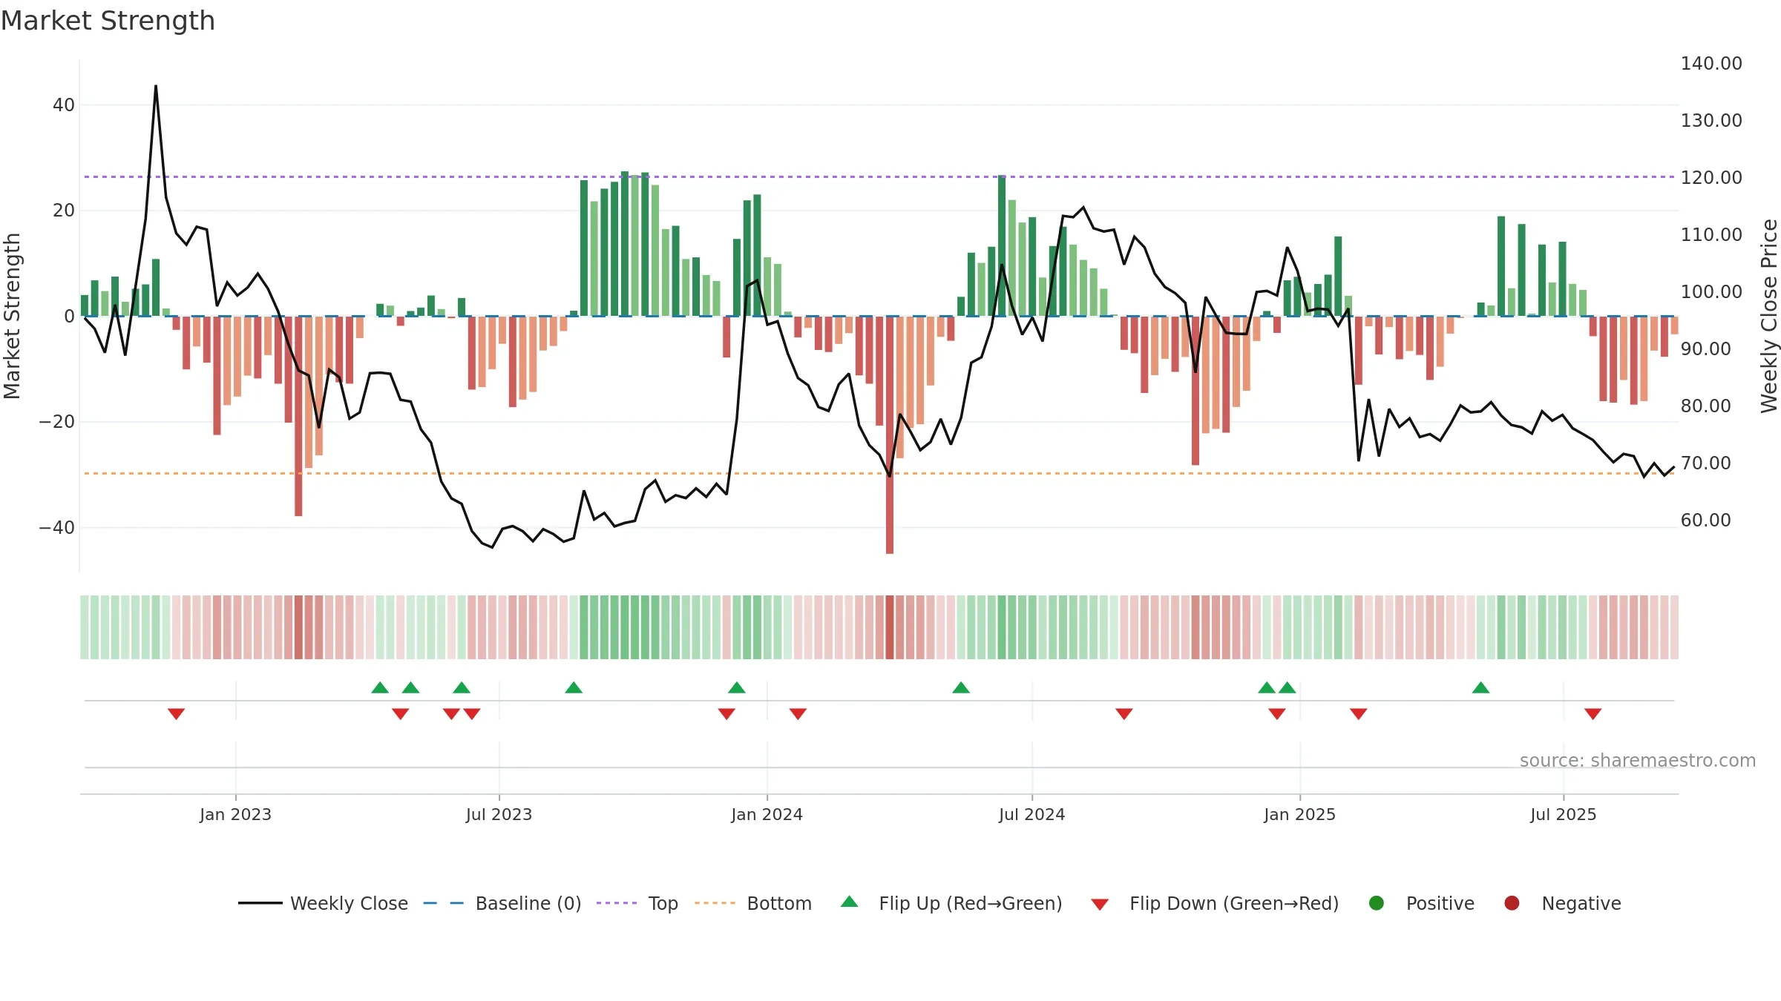Click the Jan 2024 date label

pyautogui.click(x=767, y=814)
